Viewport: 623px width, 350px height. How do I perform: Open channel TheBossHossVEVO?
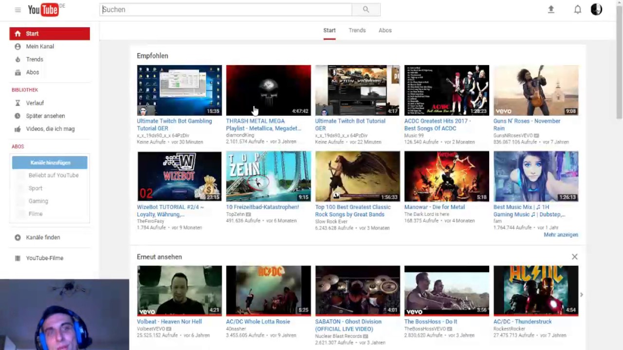(x=425, y=329)
